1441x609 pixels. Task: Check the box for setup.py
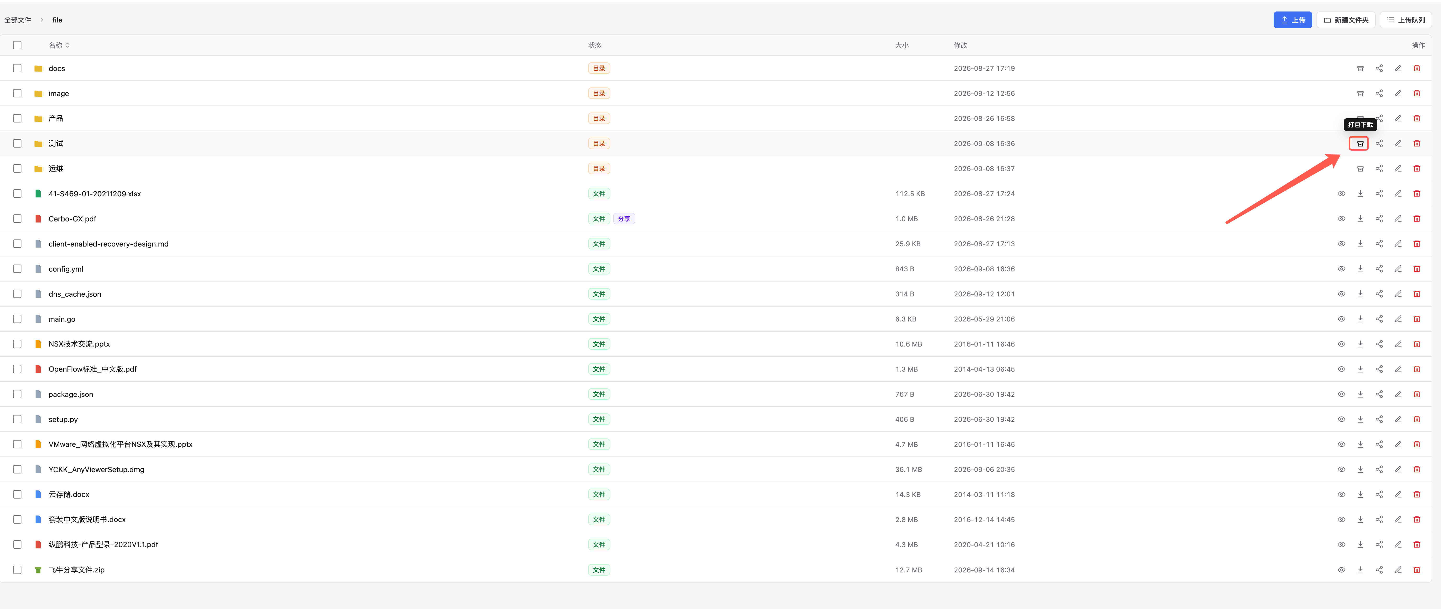tap(17, 419)
